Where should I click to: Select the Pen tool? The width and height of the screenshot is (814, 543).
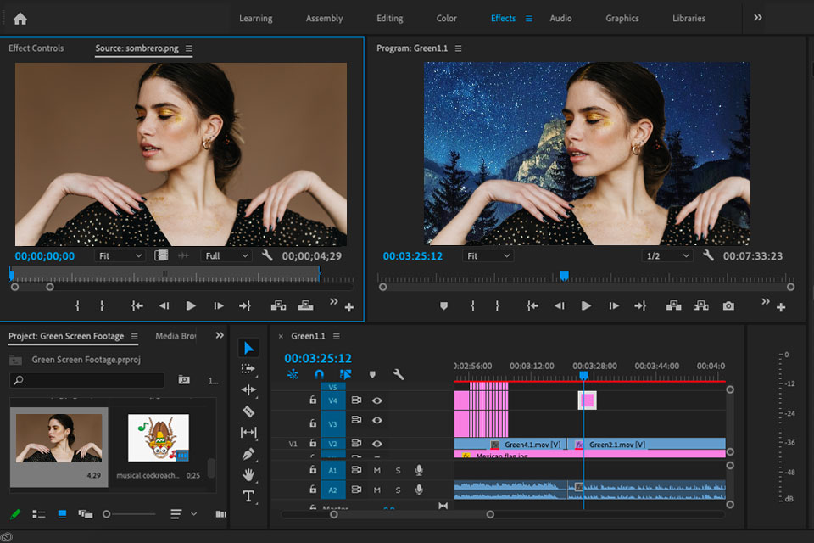(248, 454)
